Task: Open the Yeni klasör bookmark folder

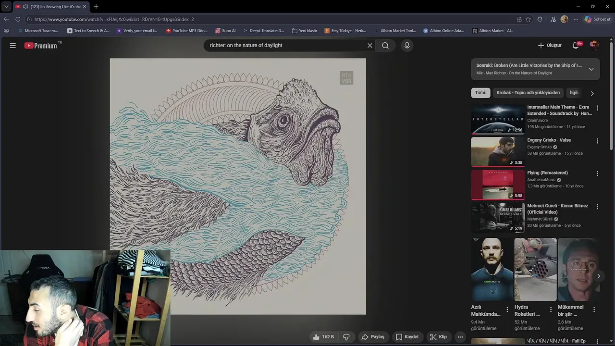Action: (305, 31)
